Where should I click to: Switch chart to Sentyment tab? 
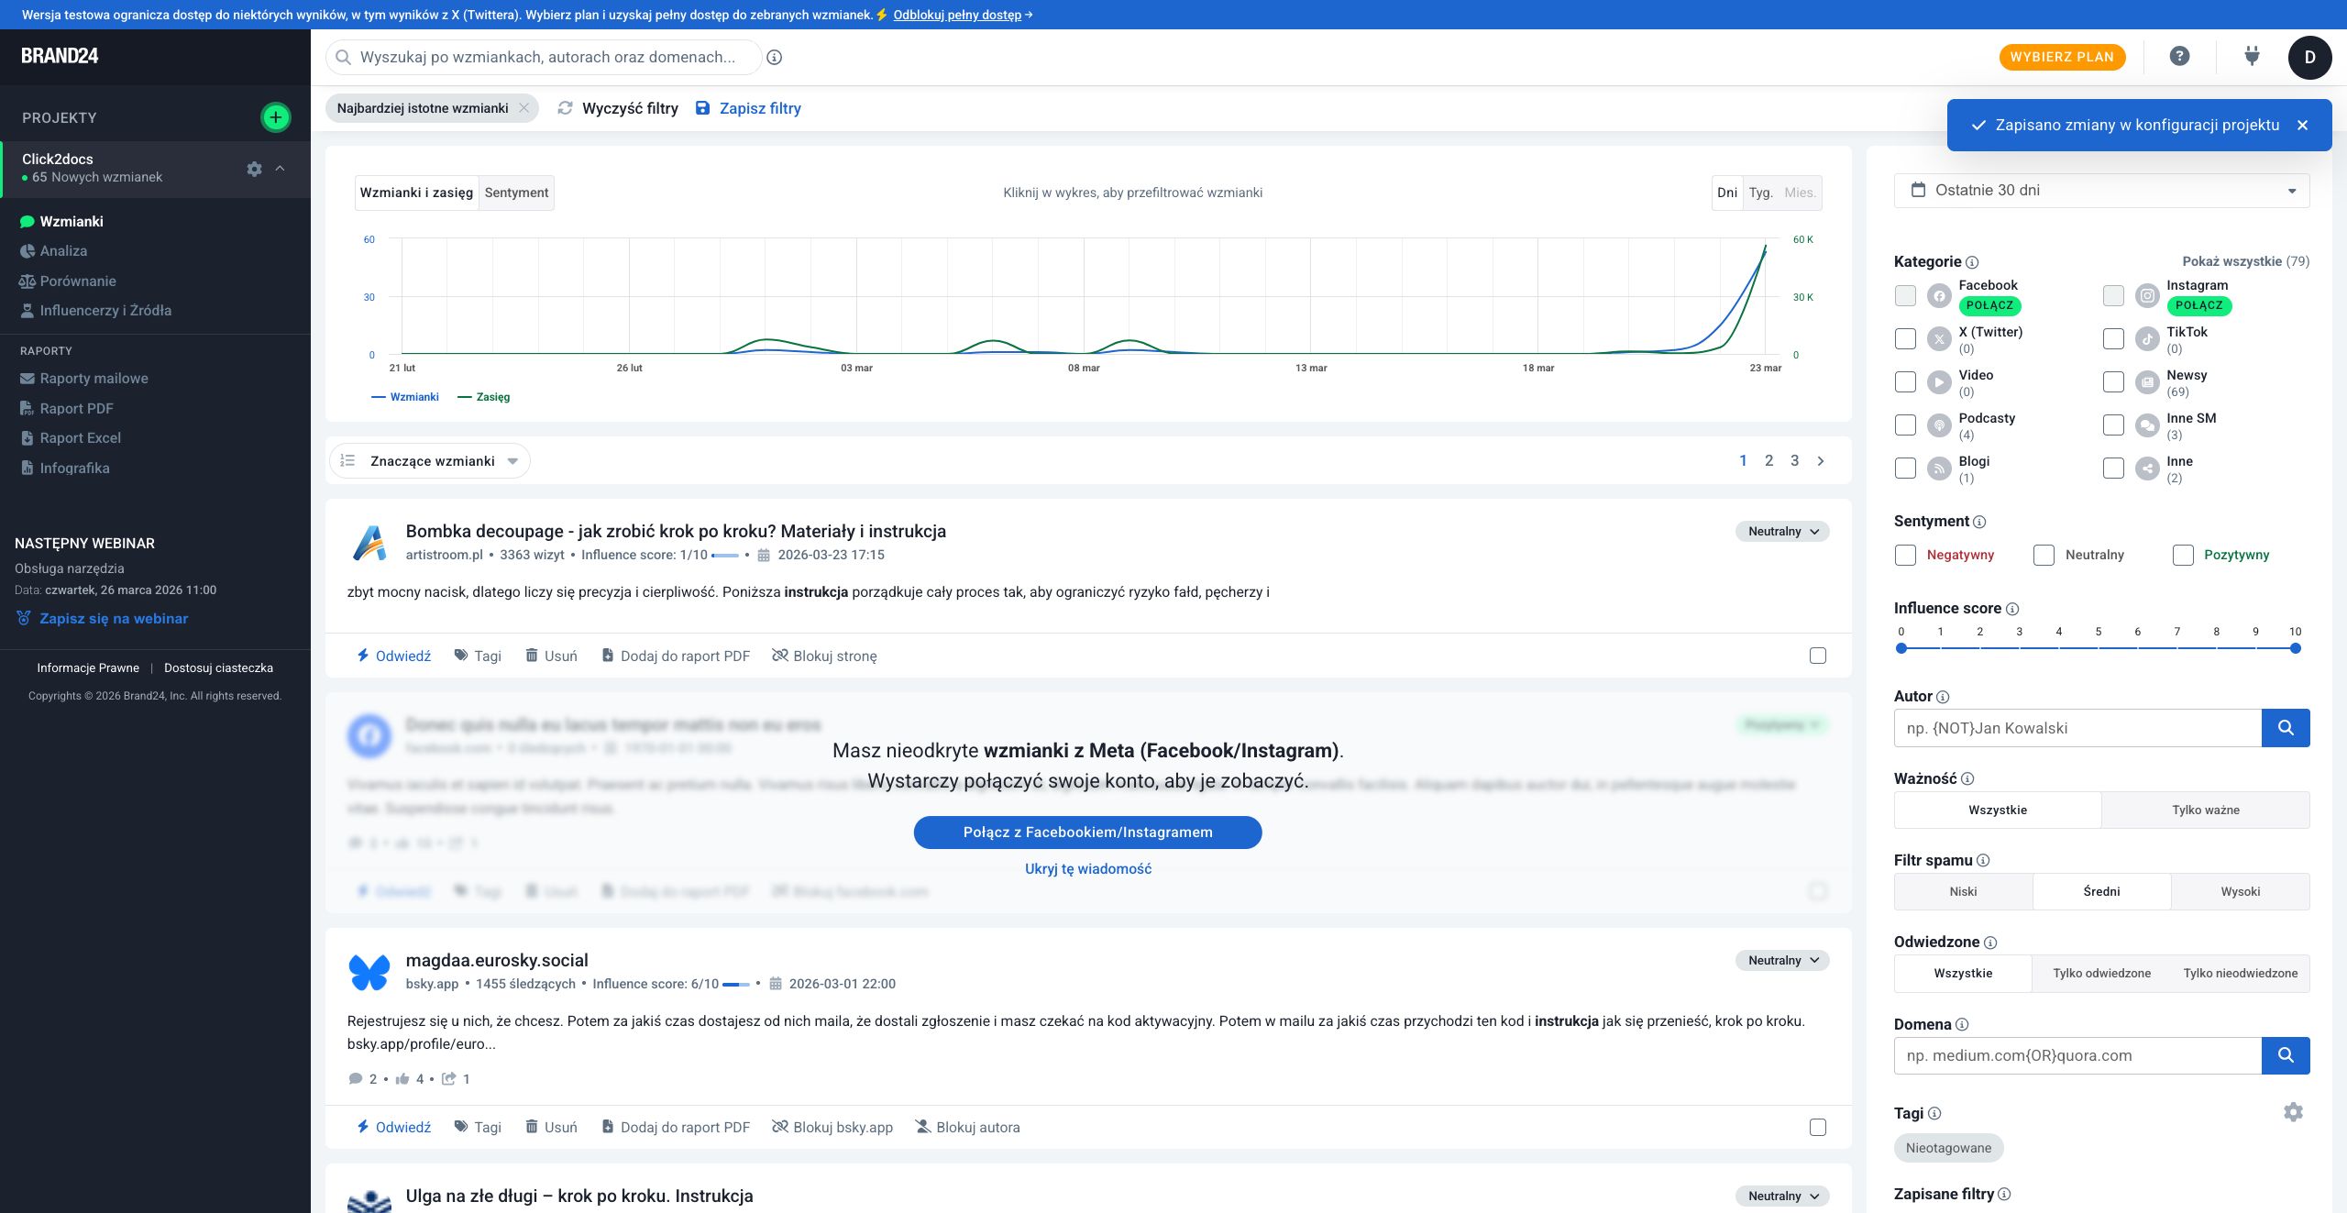click(516, 193)
